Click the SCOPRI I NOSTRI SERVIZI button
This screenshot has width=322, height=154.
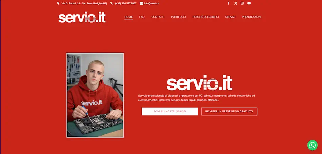(x=170, y=111)
